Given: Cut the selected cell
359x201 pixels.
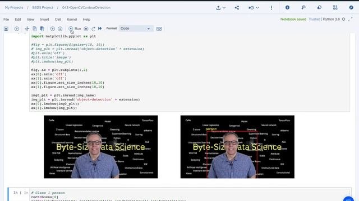Looking at the screenshot, I should click(x=27, y=28).
